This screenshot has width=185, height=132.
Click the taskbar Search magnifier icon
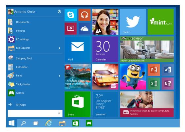(x=23, y=123)
